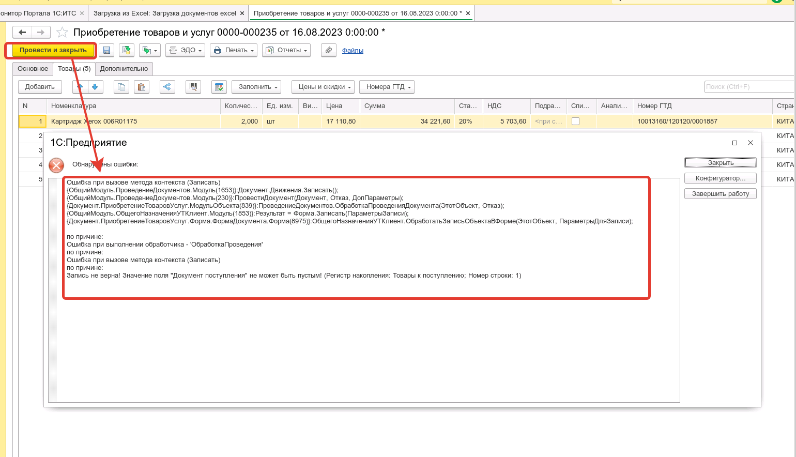This screenshot has width=796, height=457.
Task: Click the save document floppy disk icon
Action: tap(106, 50)
